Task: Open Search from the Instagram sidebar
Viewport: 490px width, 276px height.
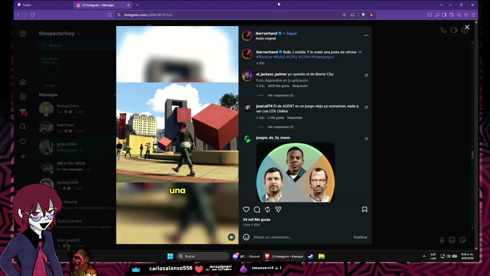Action: (x=23, y=127)
